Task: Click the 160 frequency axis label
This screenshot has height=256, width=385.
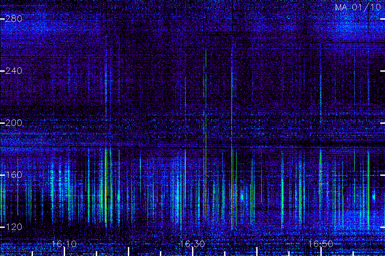Action: tap(14, 175)
